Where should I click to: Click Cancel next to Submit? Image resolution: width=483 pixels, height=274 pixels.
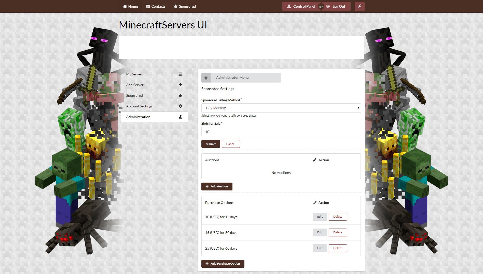[231, 144]
